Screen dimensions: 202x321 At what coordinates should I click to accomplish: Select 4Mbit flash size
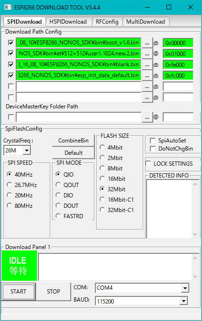(111, 147)
